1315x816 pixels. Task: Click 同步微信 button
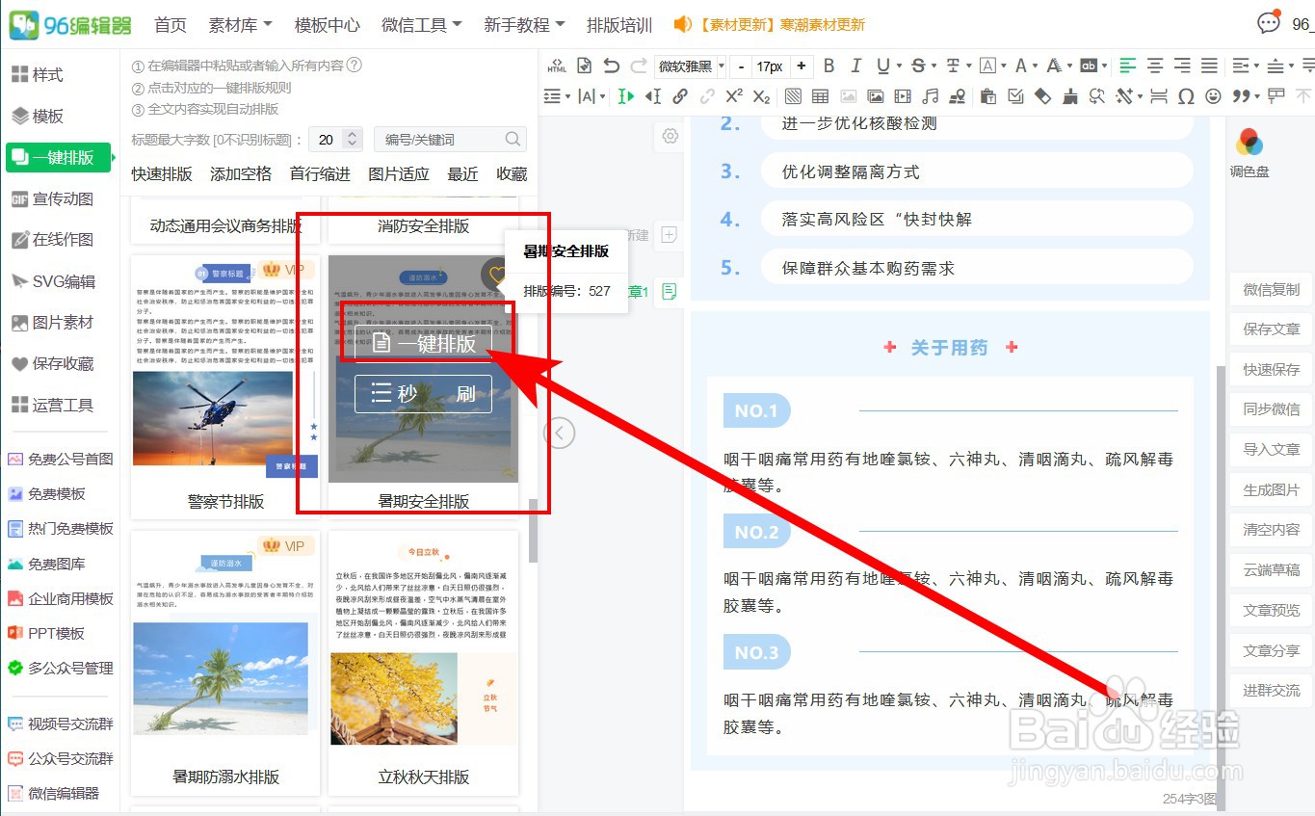(1271, 408)
